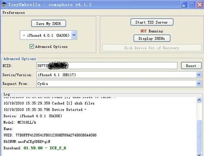Click the UUID log line
The width and height of the screenshot is (204, 156).
point(50,135)
